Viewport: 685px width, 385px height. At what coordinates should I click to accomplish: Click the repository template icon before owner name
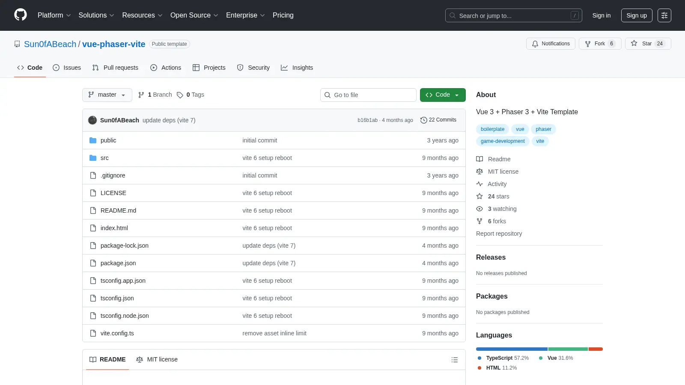17,44
